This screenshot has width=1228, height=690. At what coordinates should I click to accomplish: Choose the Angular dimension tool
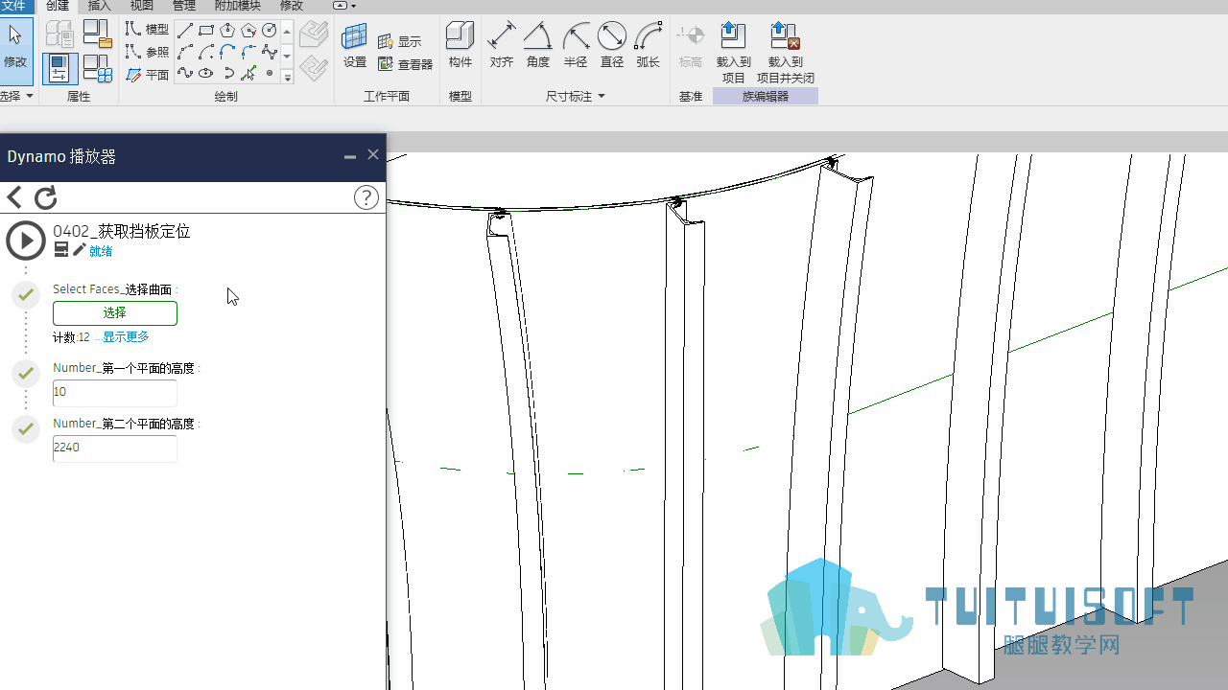[x=538, y=44]
